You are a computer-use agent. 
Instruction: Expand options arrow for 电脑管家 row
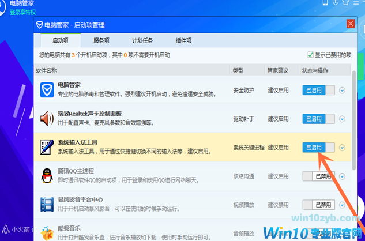[342, 90]
